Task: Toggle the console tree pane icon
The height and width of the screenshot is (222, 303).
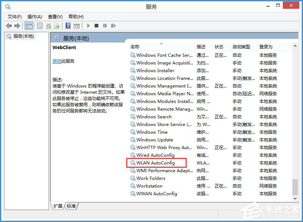Action: pos(29,26)
